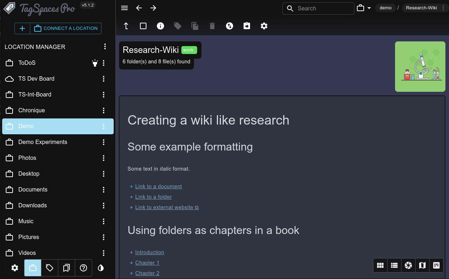Image resolution: width=449 pixels, height=279 pixels.
Task: Expand options menu for Photos location
Action: pyautogui.click(x=104, y=158)
